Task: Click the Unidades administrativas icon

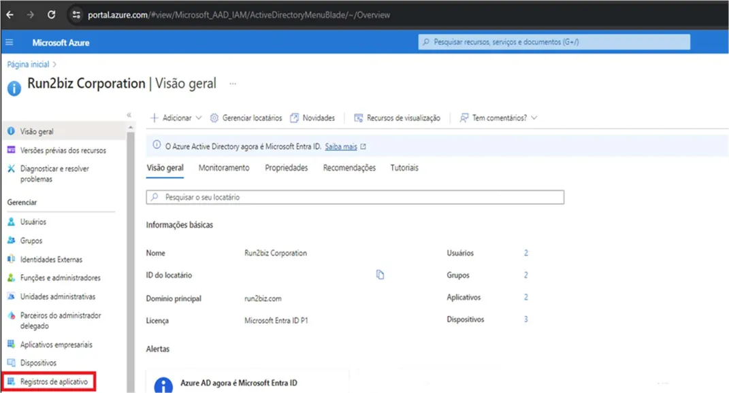Action: [x=11, y=296]
